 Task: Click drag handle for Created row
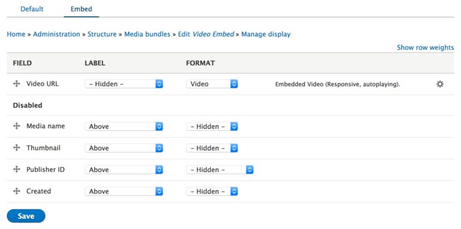pyautogui.click(x=17, y=191)
